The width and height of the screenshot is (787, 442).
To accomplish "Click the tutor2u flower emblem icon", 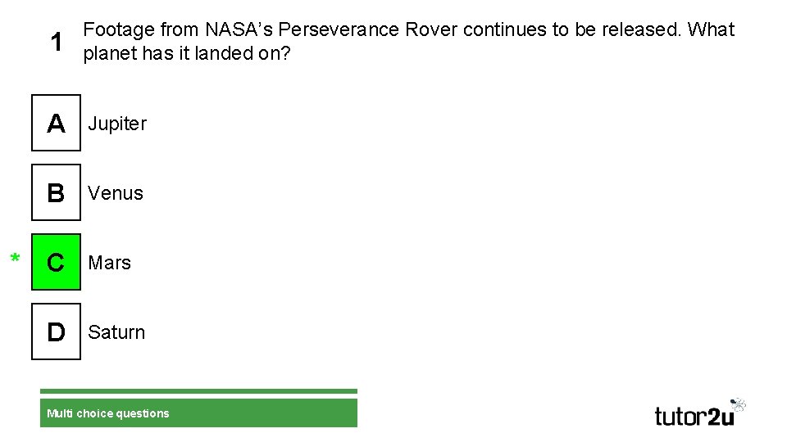I will click(x=738, y=404).
